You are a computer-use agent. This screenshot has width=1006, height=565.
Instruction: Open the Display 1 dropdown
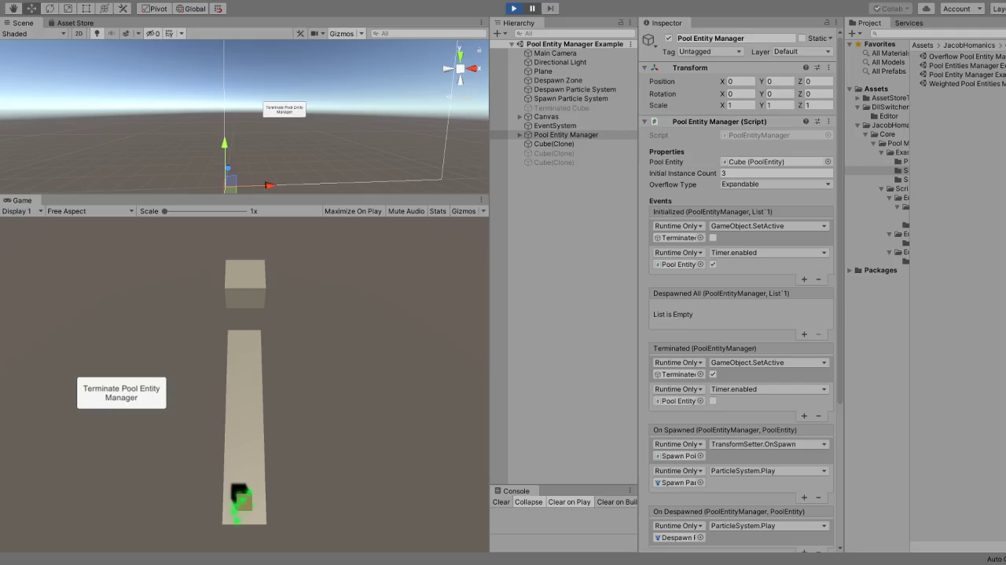pyautogui.click(x=21, y=211)
